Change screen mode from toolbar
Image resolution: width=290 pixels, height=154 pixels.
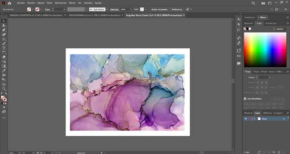(x=4, y=112)
